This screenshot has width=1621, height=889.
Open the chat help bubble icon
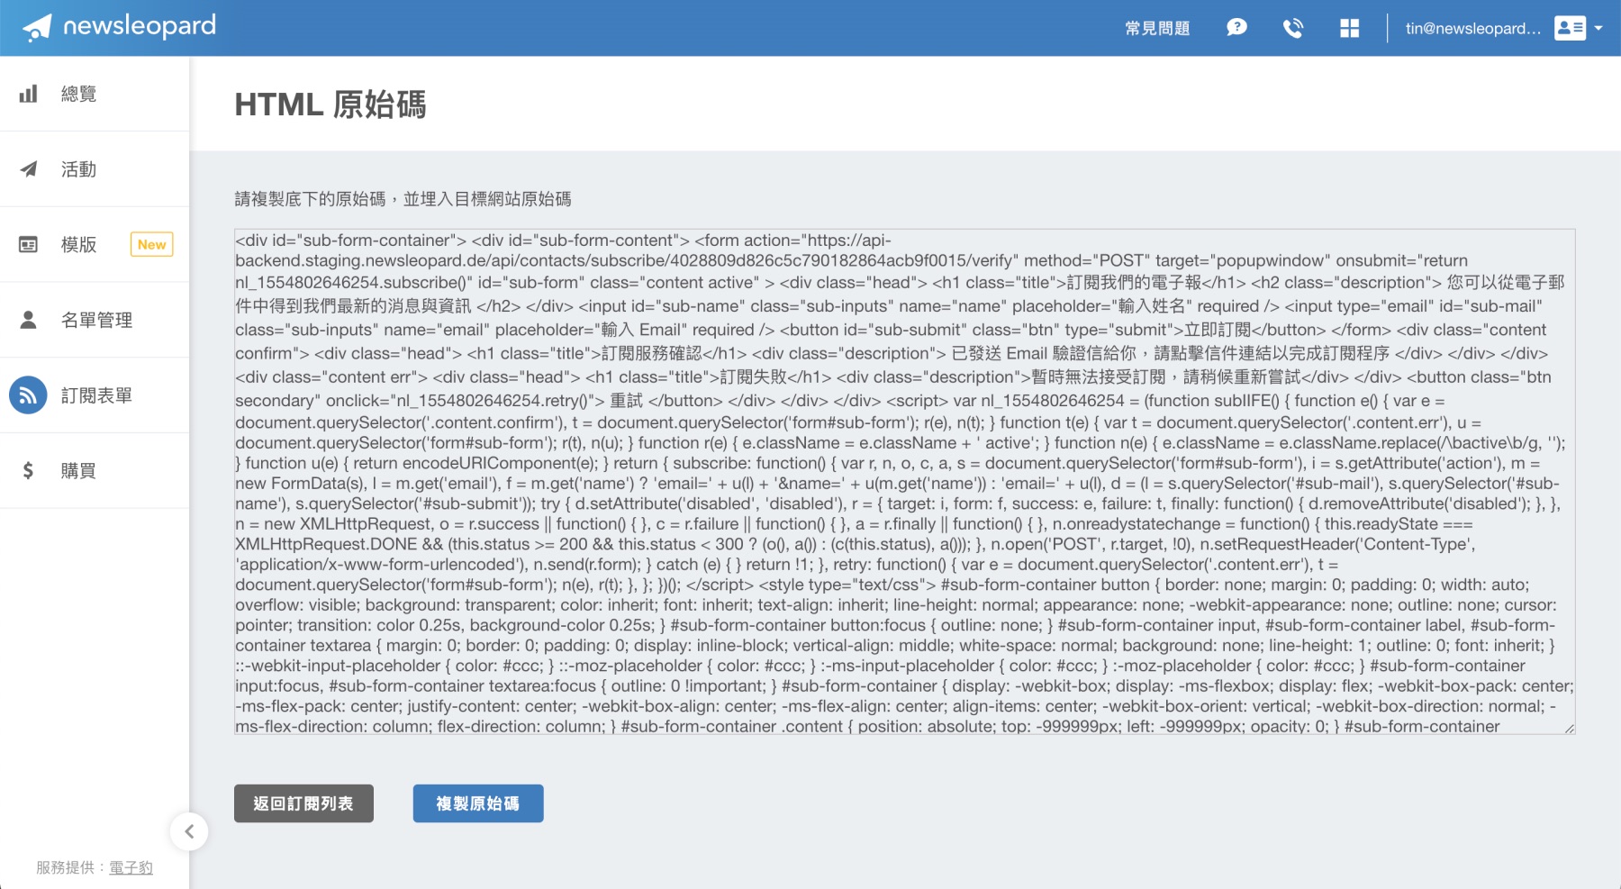(1237, 28)
